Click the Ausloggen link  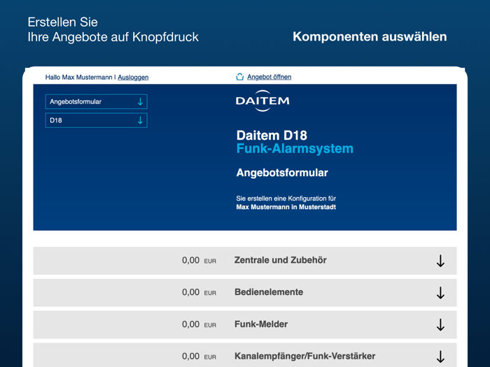pyautogui.click(x=133, y=78)
